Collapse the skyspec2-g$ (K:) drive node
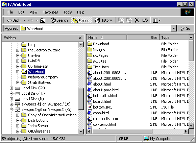 pos(11,110)
